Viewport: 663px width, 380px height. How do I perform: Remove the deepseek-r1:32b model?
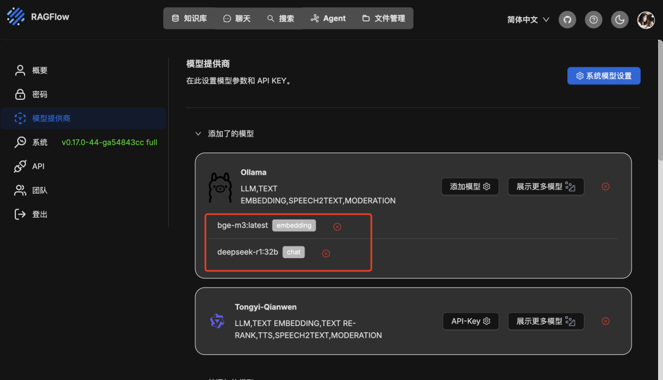pos(325,253)
